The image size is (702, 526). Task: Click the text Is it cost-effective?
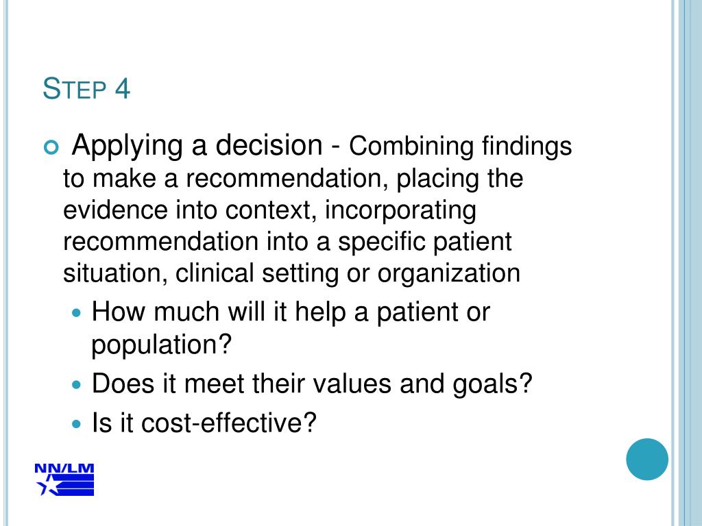[204, 423]
